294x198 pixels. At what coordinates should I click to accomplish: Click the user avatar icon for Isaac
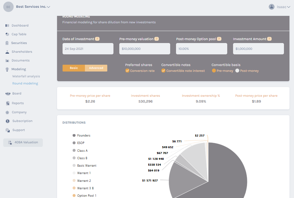[272, 7]
